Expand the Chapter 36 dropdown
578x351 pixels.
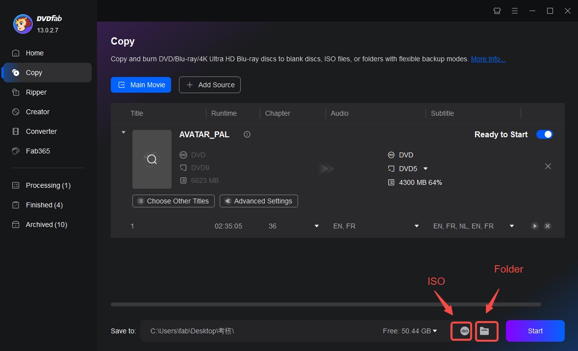(317, 226)
